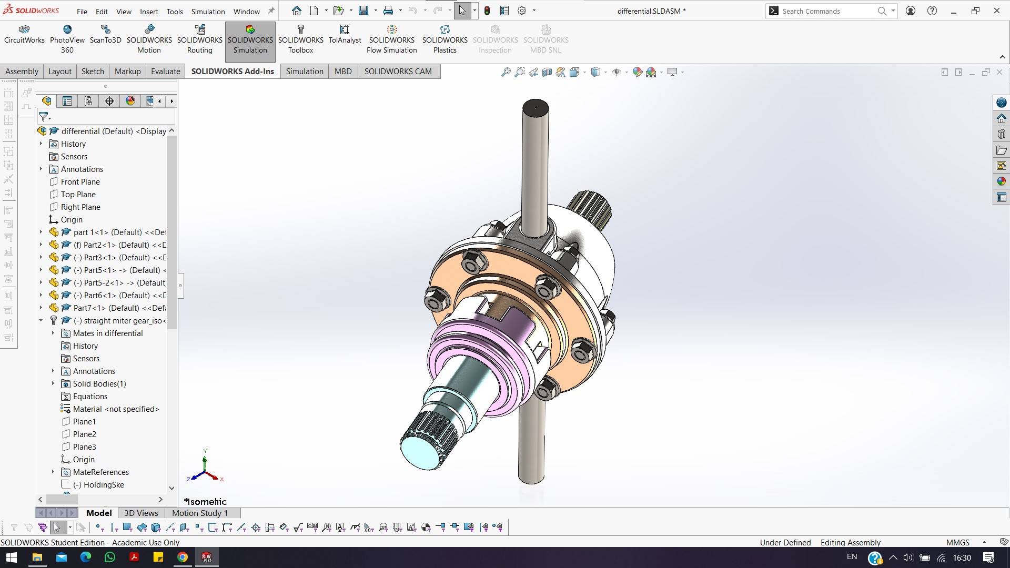Open the Custom Properties task pane tab

(1002, 197)
